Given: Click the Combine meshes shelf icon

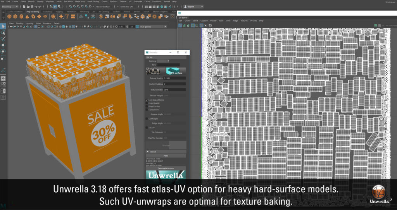Looking at the screenshot, I should click(x=101, y=16).
